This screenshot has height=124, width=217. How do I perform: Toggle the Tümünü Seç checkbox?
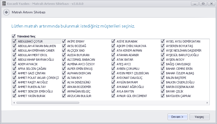[x=13, y=36]
